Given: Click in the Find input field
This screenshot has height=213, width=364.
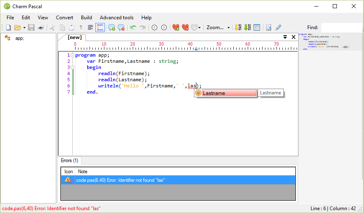Looking at the screenshot, I should [341, 27].
